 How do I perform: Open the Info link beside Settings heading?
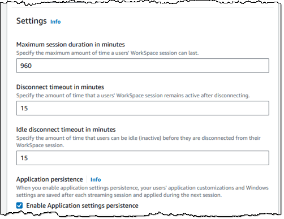(x=55, y=22)
